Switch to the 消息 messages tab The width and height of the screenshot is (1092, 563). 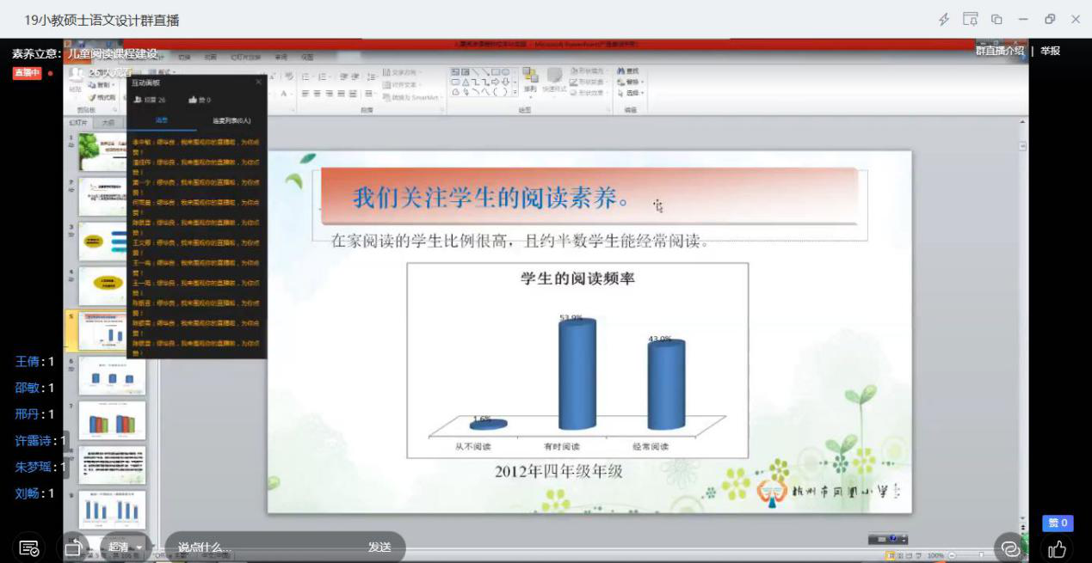click(x=162, y=120)
